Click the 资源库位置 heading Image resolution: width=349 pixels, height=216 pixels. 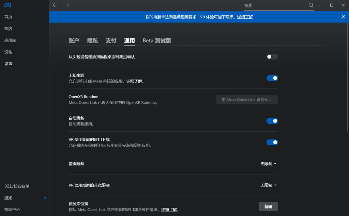(78, 204)
